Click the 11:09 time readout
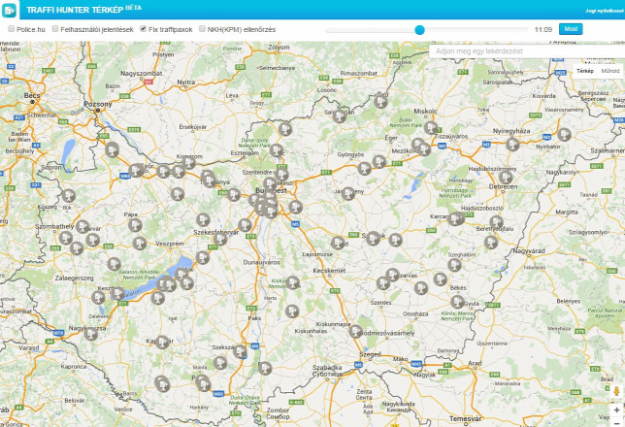 (x=543, y=29)
